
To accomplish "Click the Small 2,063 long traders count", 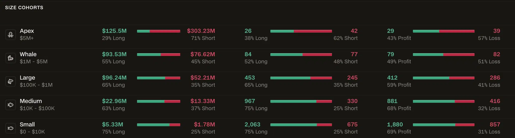I will (x=252, y=124).
